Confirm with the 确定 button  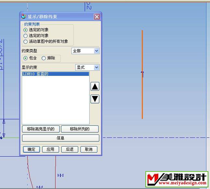click(31, 149)
